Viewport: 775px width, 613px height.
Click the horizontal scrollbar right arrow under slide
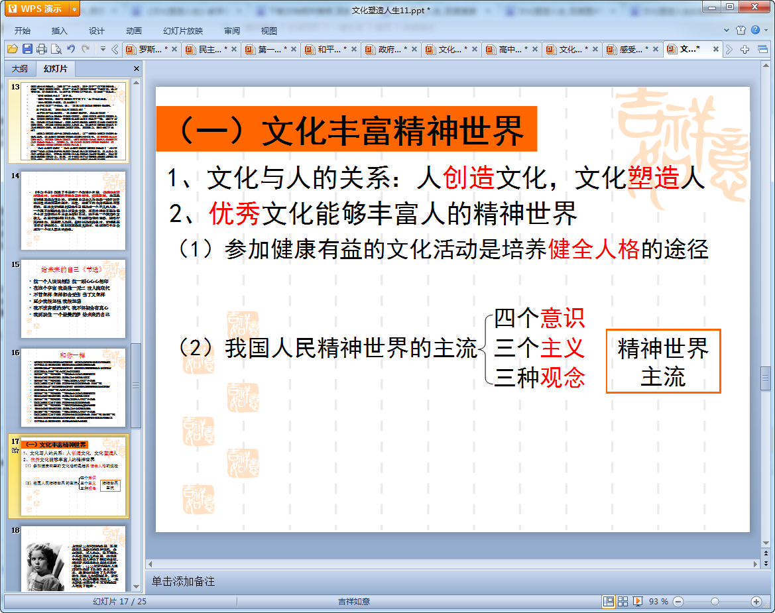click(754, 563)
